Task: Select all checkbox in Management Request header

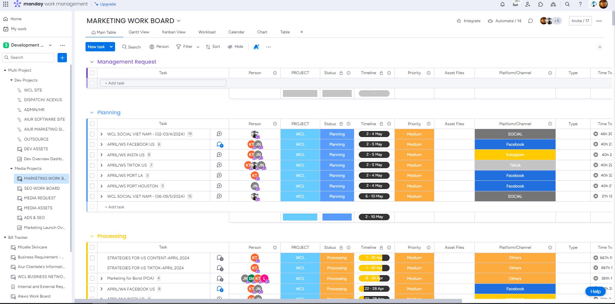Action: point(92,73)
